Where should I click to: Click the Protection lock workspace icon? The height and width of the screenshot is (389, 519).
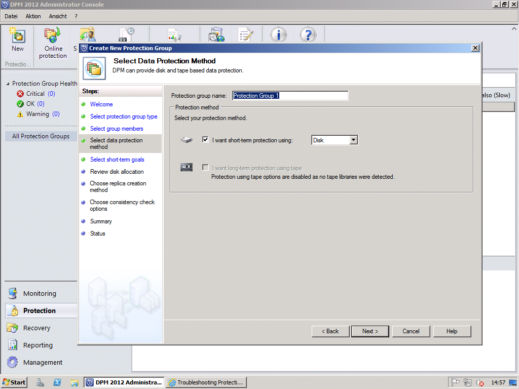(14, 310)
